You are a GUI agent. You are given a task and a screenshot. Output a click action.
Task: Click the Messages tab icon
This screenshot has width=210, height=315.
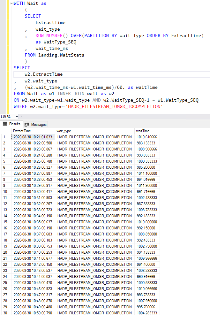(27, 124)
